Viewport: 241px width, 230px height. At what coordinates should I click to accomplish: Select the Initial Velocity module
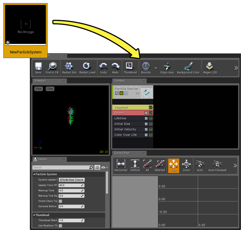pyautogui.click(x=133, y=129)
